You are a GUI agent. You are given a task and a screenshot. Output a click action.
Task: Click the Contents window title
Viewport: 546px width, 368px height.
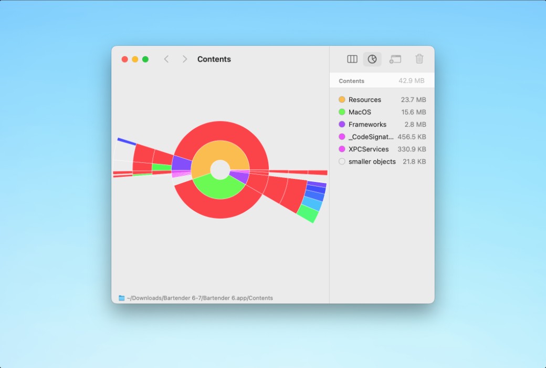[x=214, y=59]
